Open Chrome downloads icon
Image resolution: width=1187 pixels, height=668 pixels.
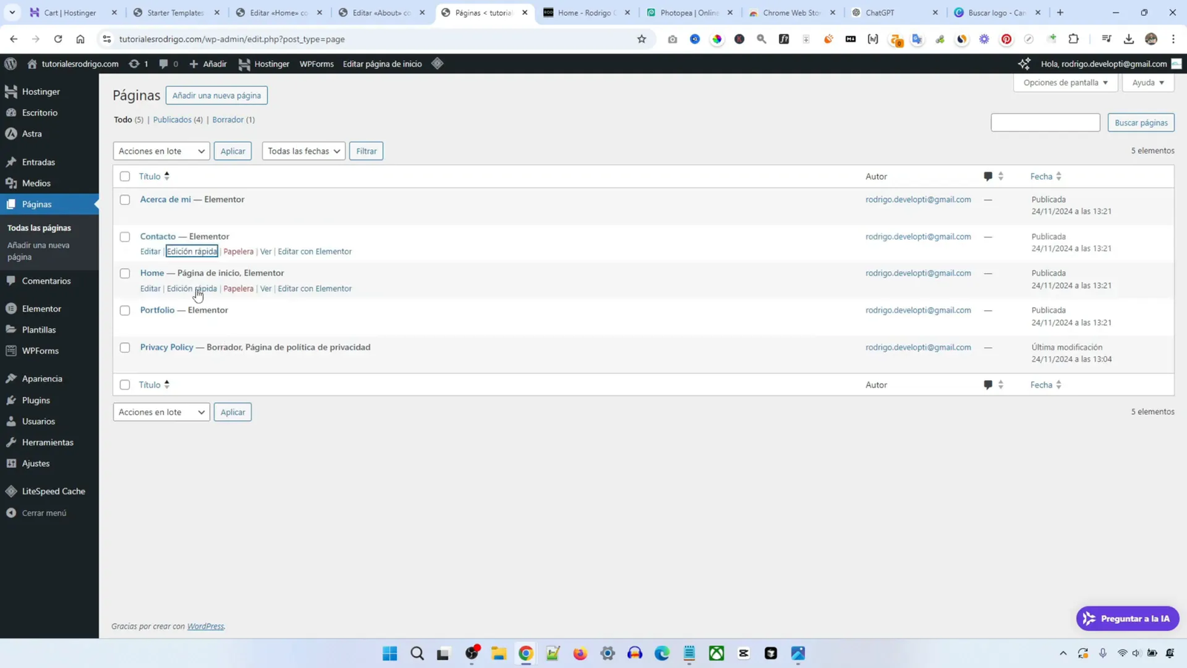coord(1128,39)
